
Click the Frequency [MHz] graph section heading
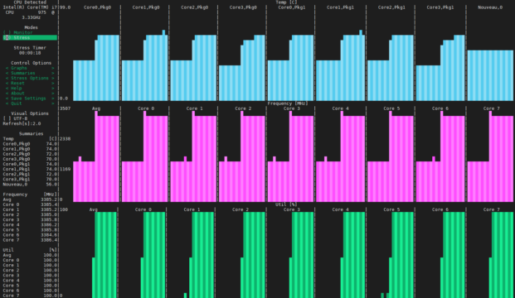[x=288, y=103]
